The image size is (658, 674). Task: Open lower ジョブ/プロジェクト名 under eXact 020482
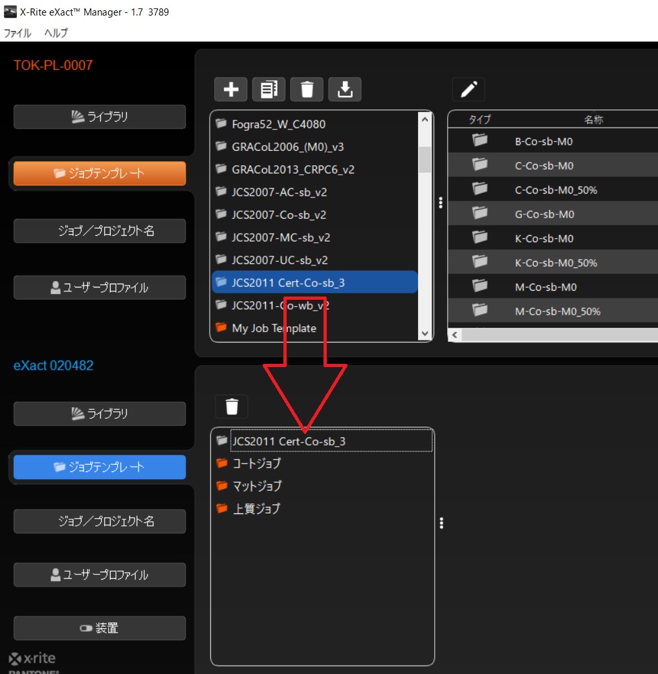click(100, 521)
